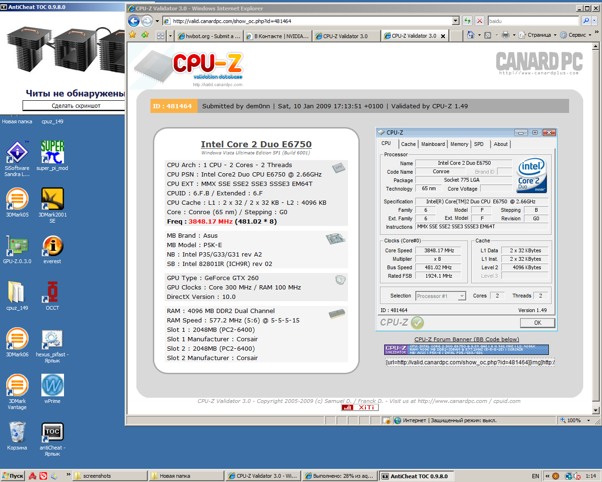Select the GPU-Z.0.3.0 desktop icon
The width and height of the screenshot is (602, 482).
coord(17,249)
